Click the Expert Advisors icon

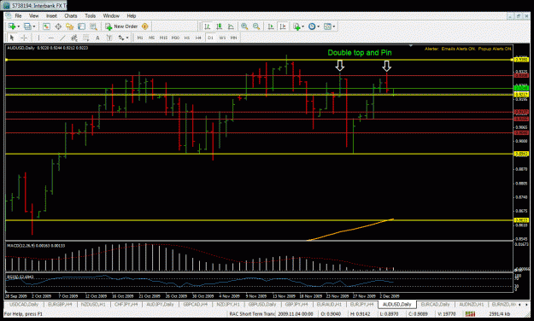coord(144,26)
